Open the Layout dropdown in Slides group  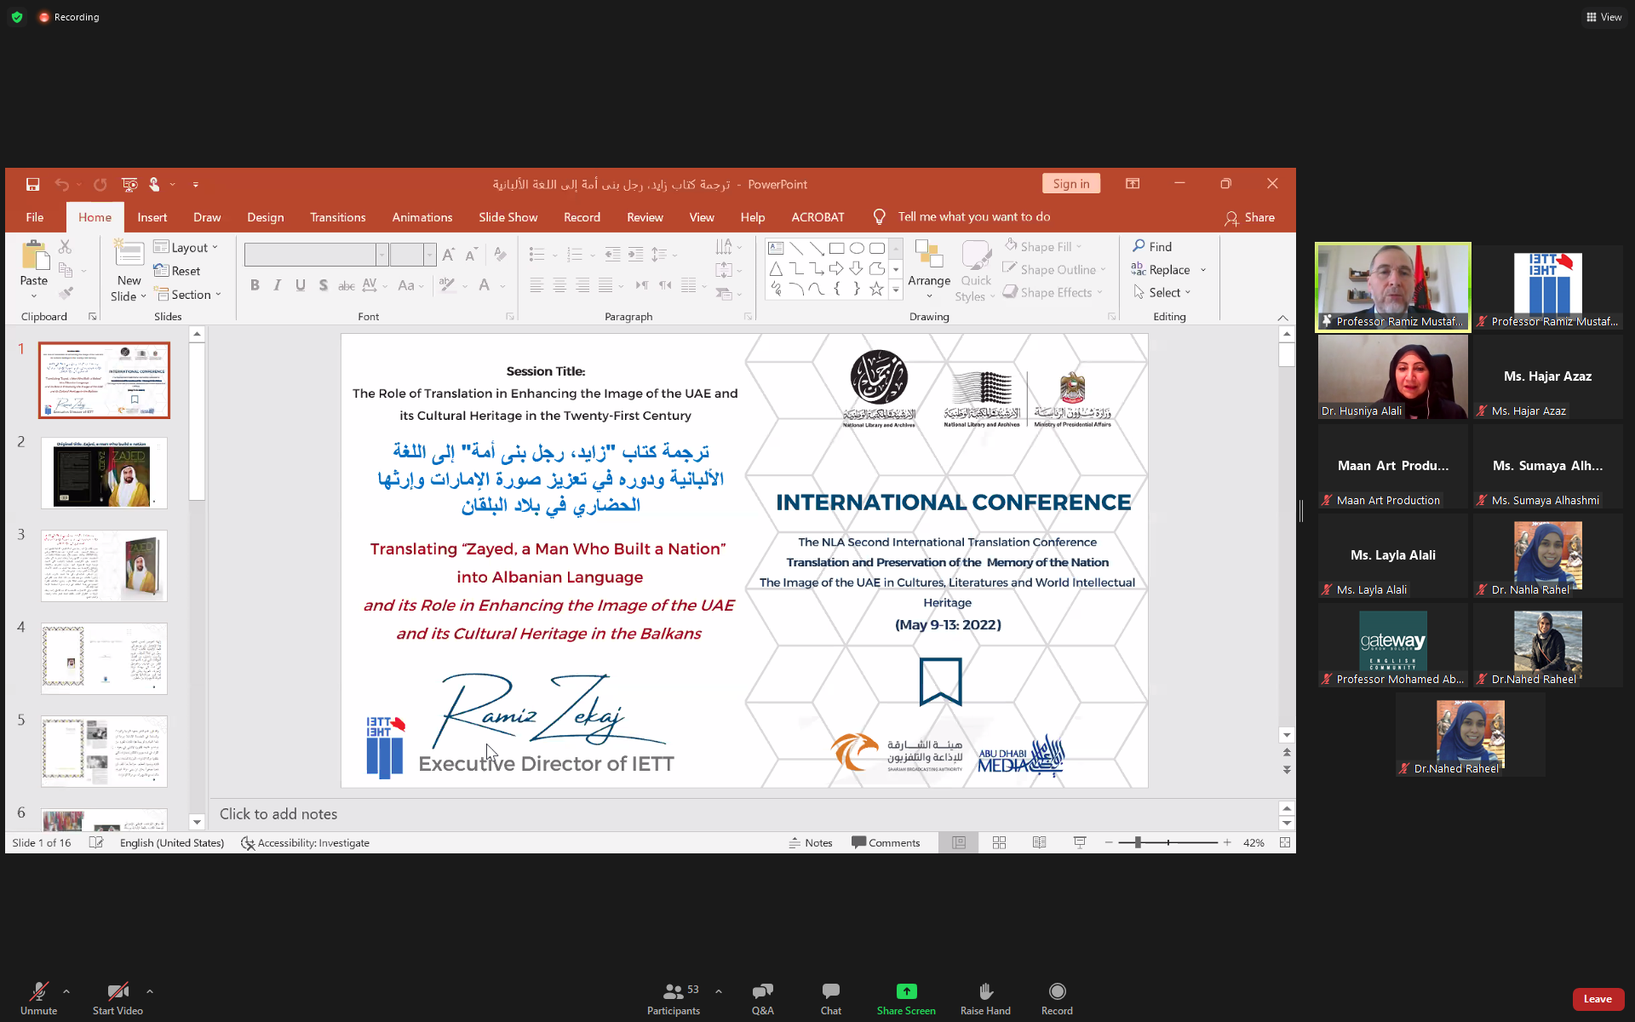(187, 247)
